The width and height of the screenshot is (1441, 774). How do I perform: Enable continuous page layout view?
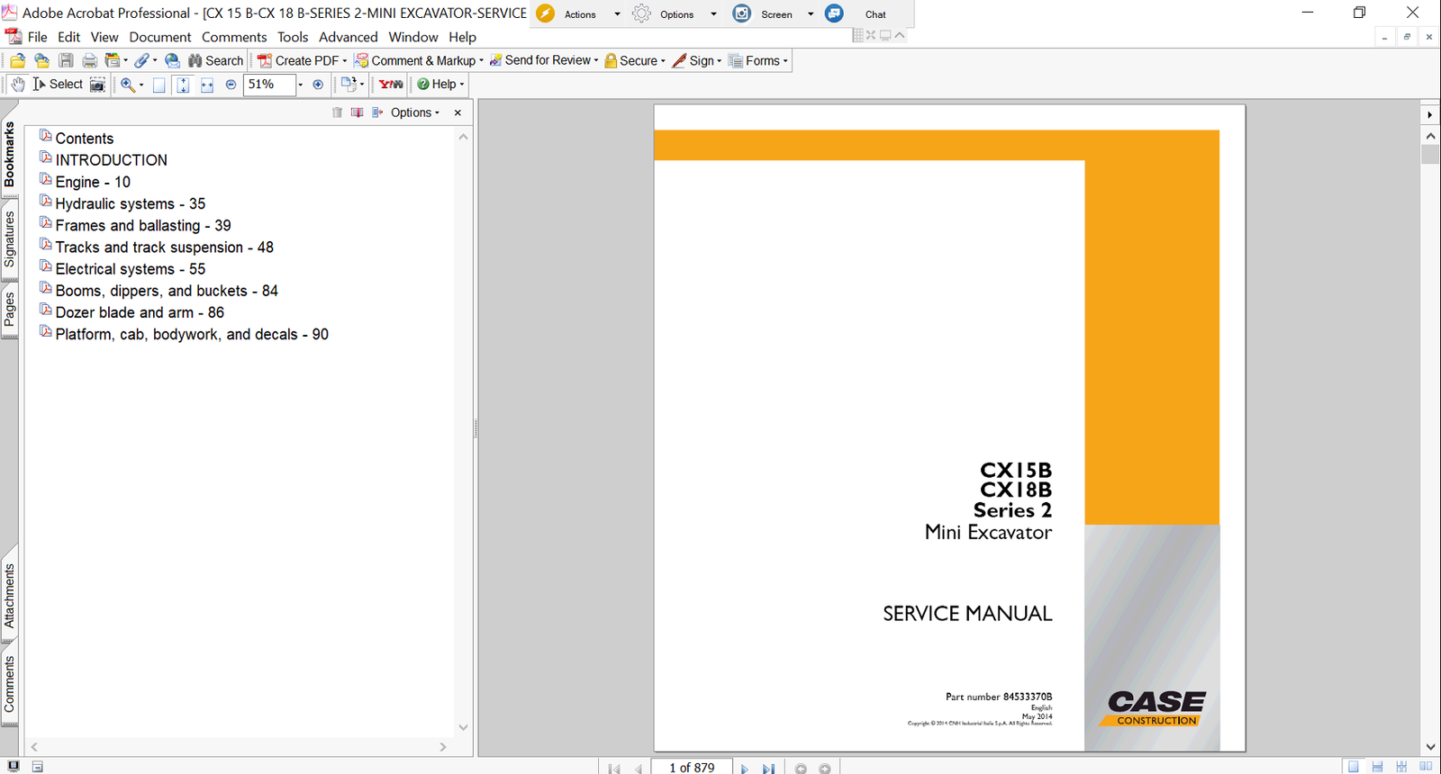pos(1377,767)
